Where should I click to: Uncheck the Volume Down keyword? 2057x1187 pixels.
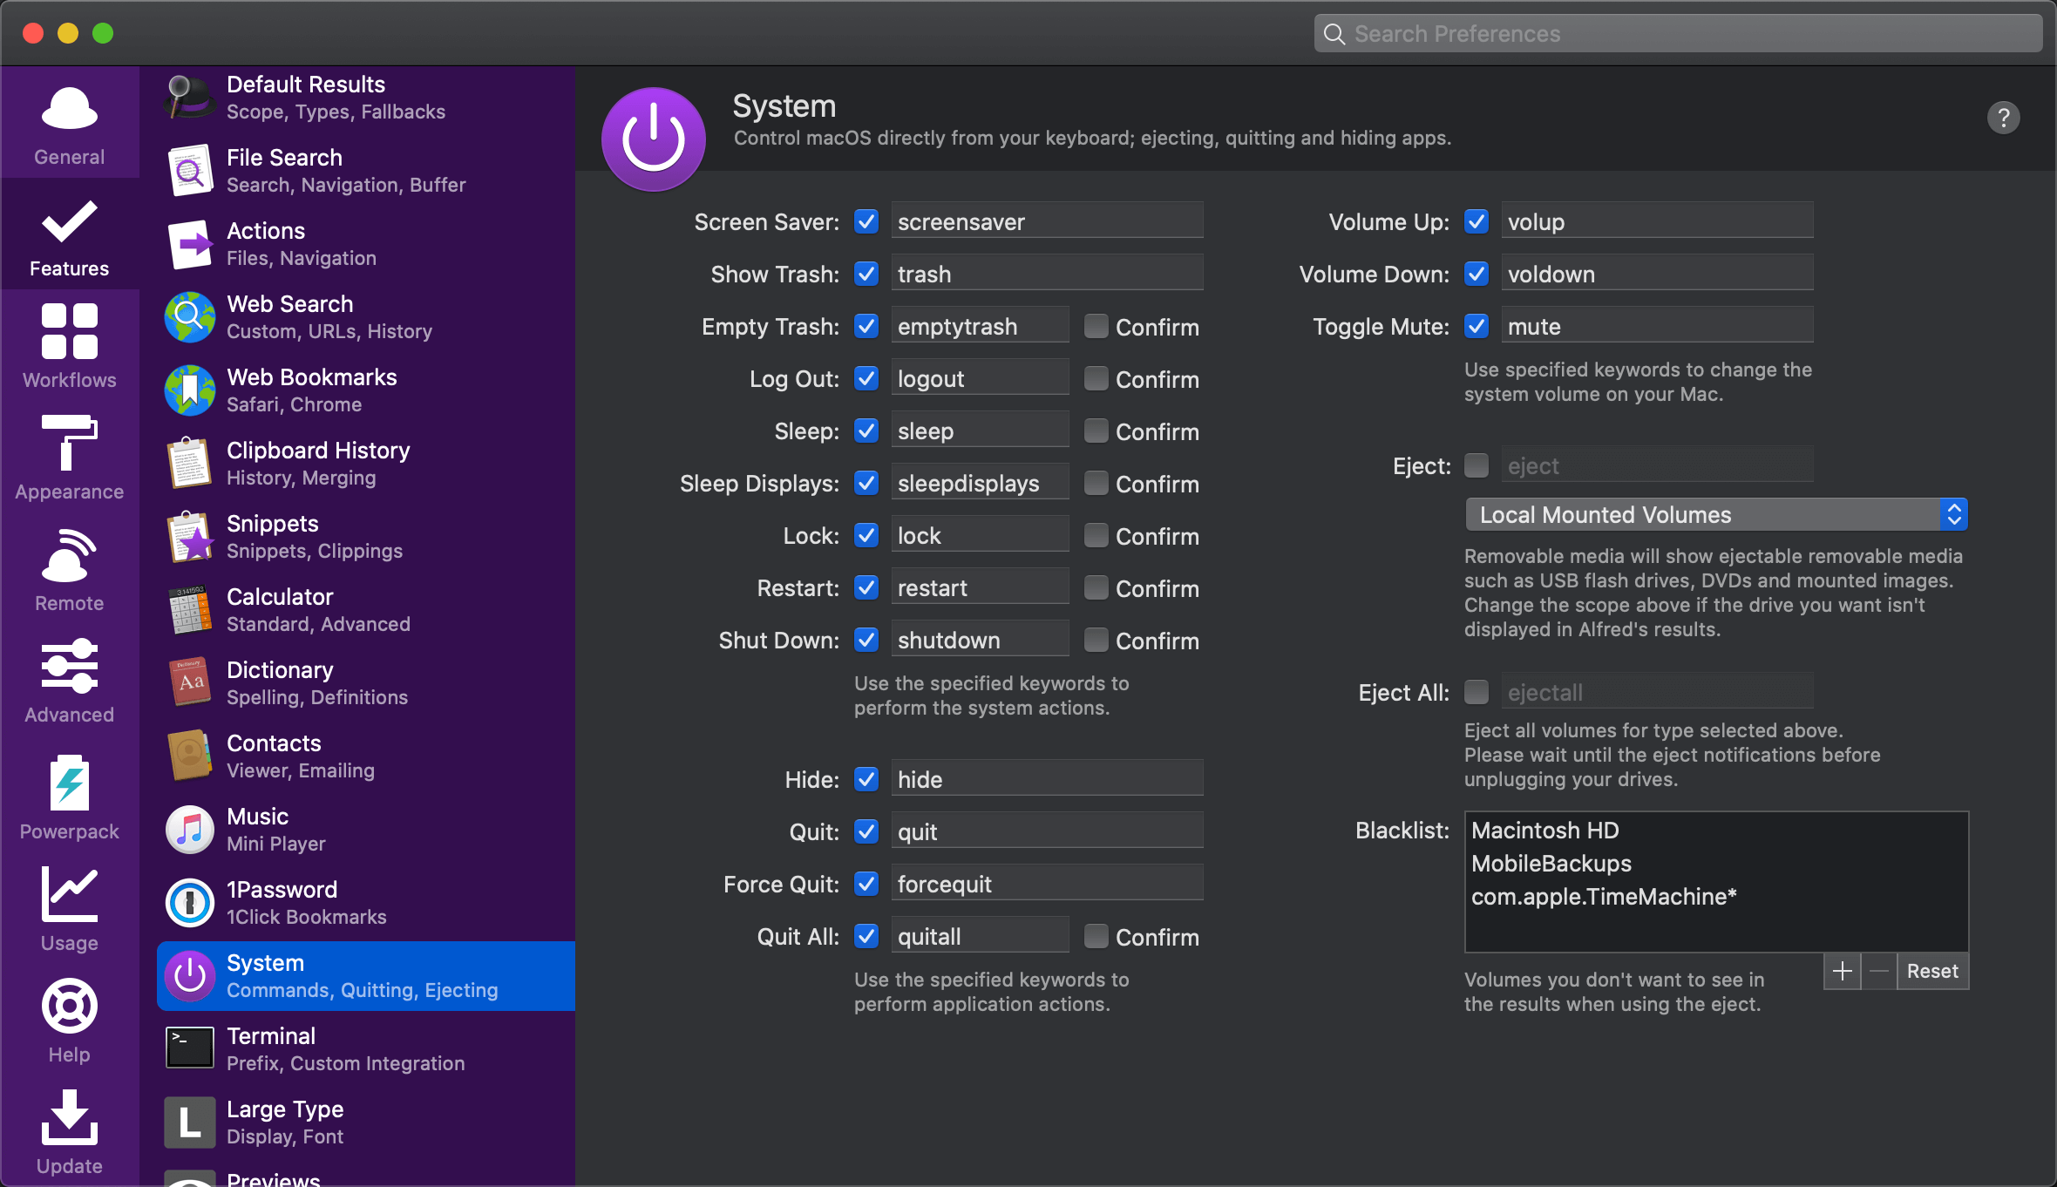pyautogui.click(x=1477, y=274)
